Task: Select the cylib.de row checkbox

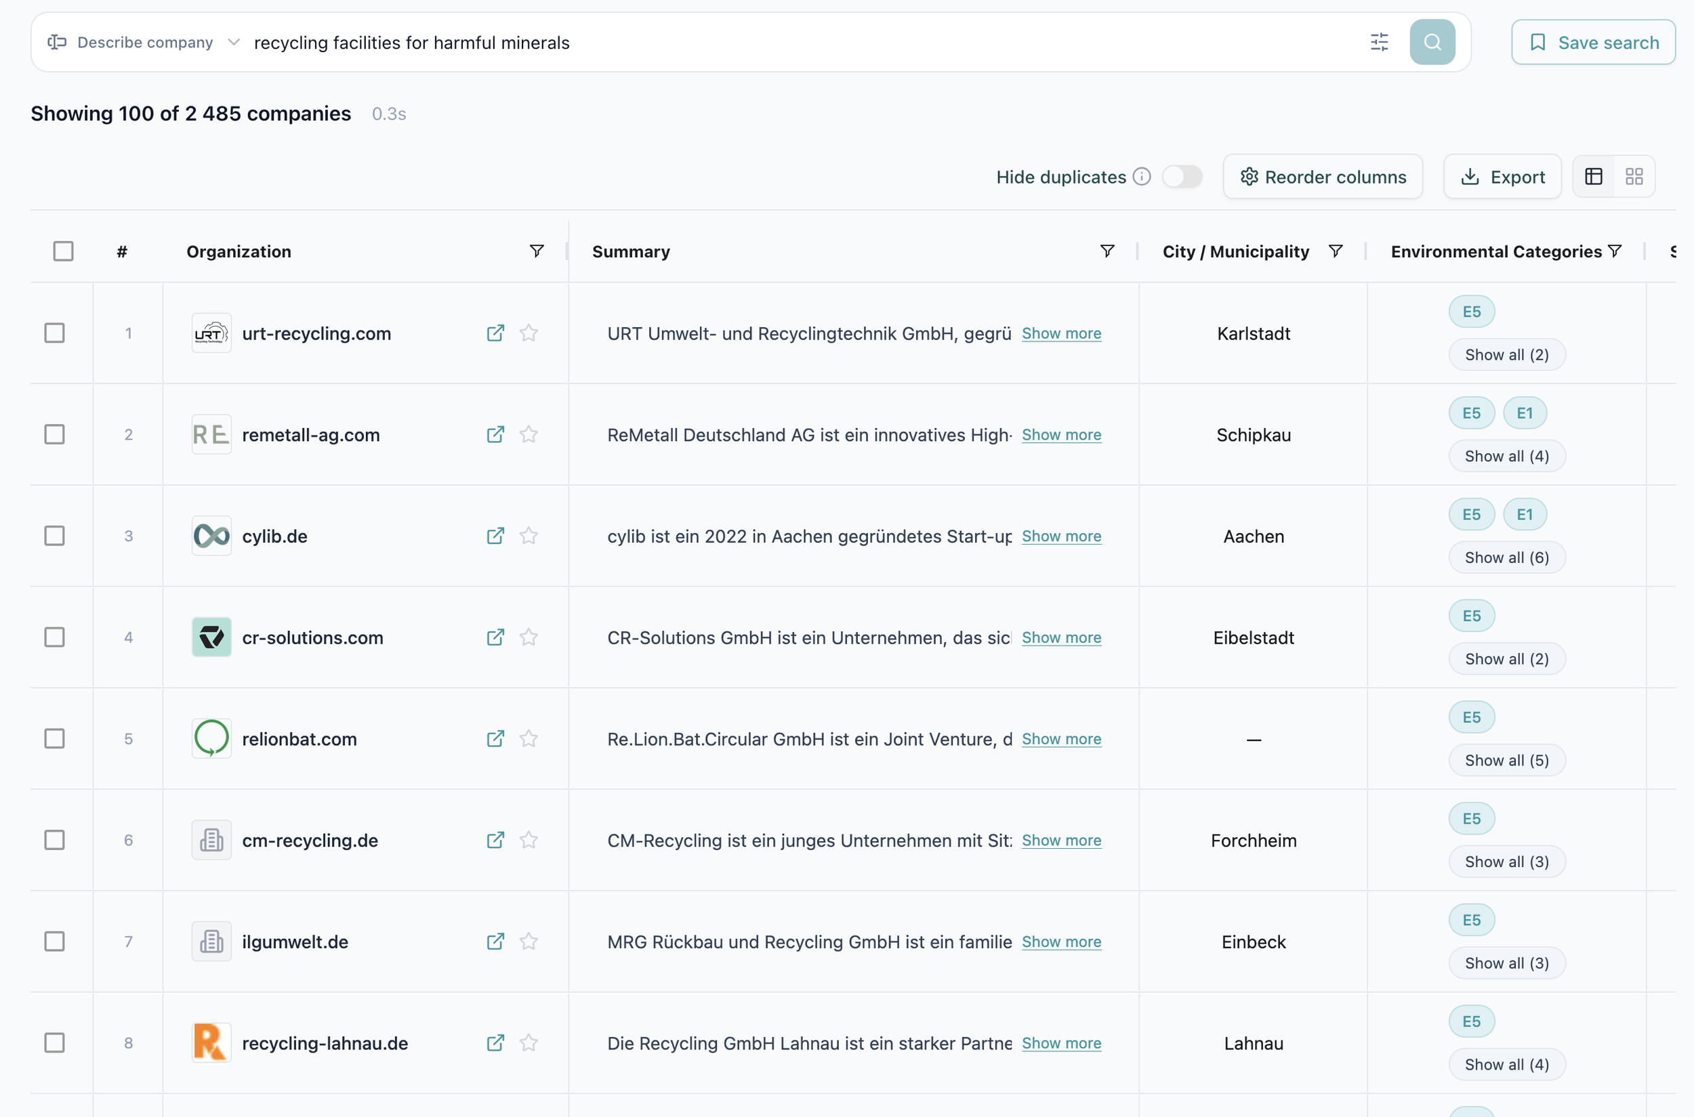Action: [x=55, y=536]
